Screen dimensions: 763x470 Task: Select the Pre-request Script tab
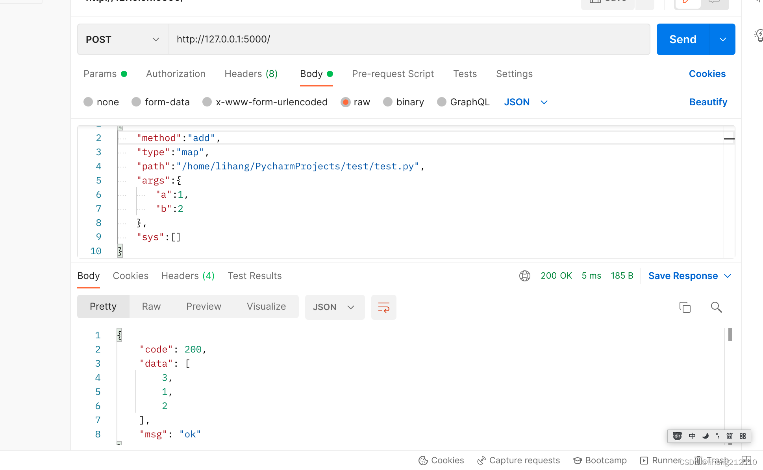pyautogui.click(x=393, y=73)
